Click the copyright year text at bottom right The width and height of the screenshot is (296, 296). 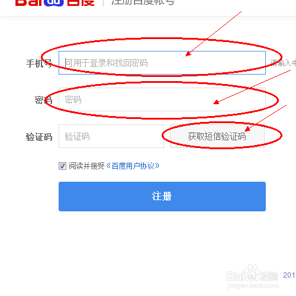[289, 275]
